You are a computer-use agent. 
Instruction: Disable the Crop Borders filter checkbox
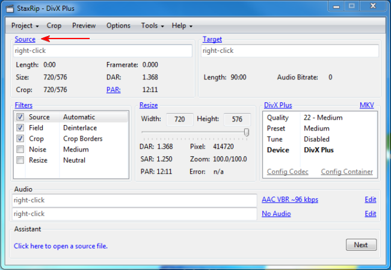point(20,139)
